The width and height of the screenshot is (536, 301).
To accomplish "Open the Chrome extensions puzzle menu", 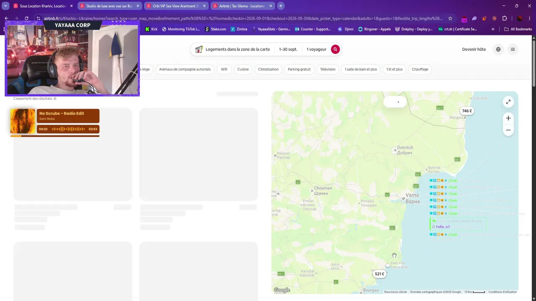I will [505, 18].
